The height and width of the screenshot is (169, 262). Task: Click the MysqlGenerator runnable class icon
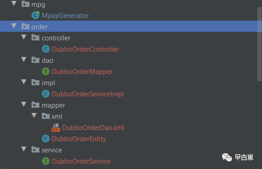coord(35,15)
